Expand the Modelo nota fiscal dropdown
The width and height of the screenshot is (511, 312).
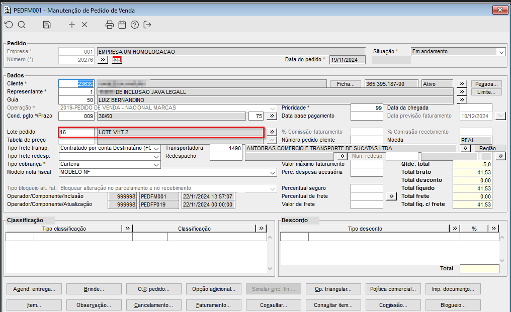pyautogui.click(x=273, y=173)
